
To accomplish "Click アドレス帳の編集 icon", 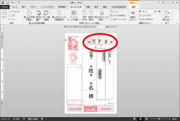I will (x=46, y=16).
